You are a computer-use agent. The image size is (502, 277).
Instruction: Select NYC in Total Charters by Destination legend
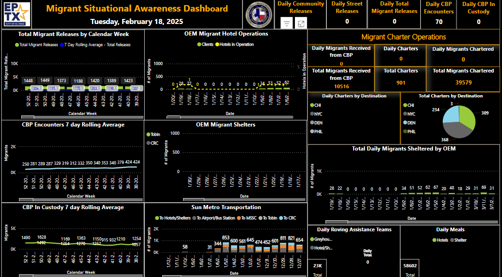pos(404,114)
